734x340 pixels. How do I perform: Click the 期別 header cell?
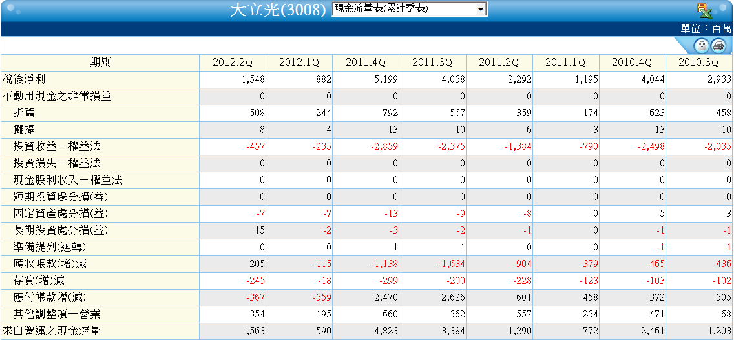tap(100, 63)
